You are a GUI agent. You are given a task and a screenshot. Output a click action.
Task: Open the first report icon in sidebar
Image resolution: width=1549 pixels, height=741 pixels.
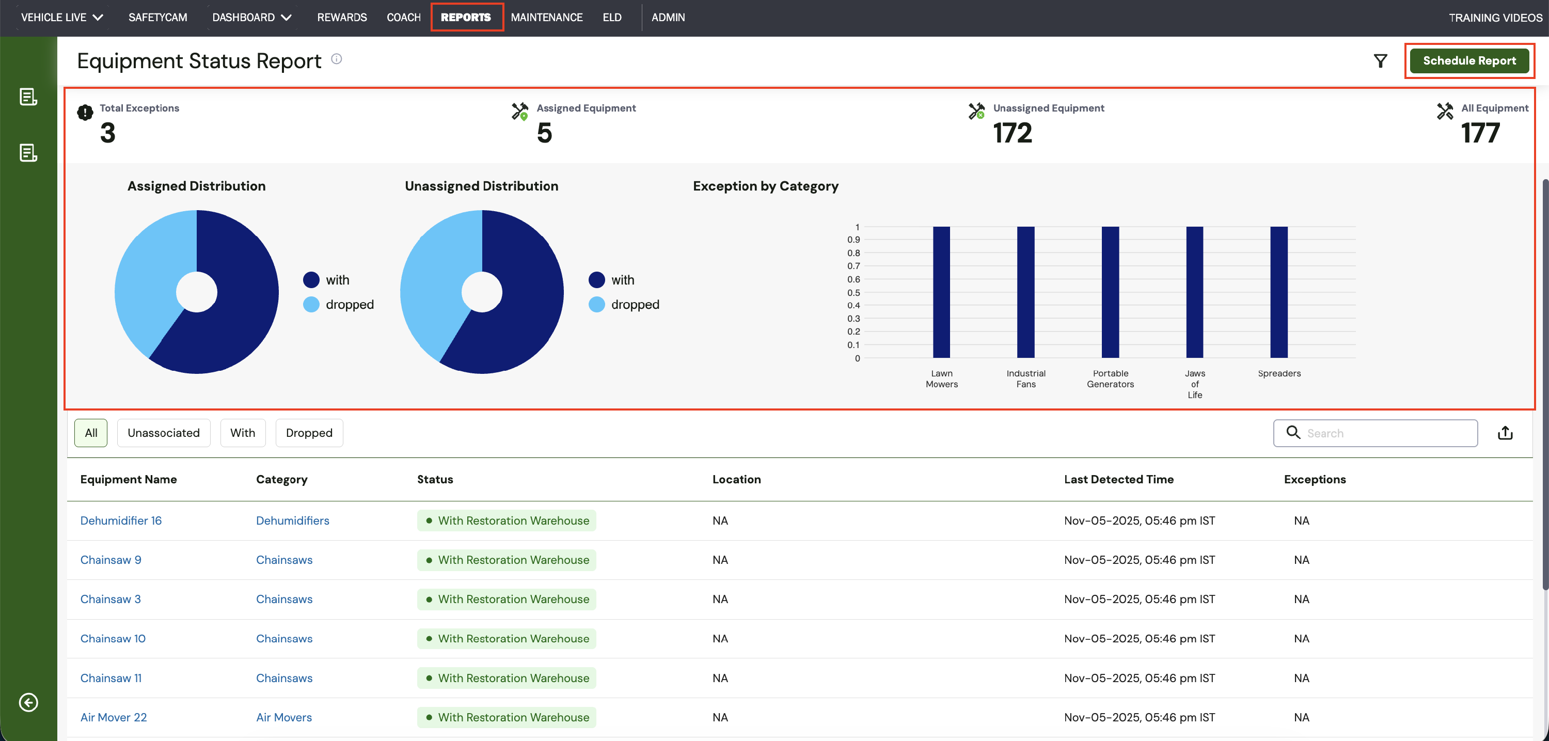tap(28, 97)
